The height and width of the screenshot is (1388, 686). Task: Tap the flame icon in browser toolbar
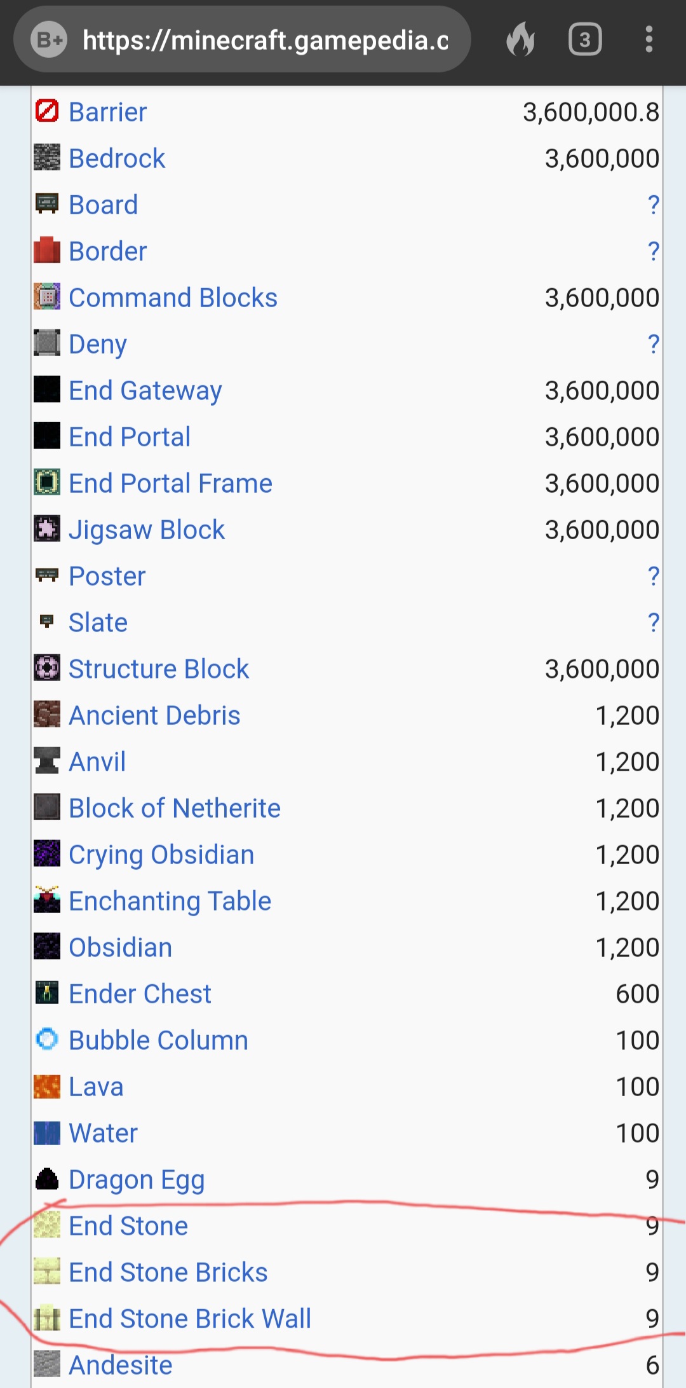(520, 39)
